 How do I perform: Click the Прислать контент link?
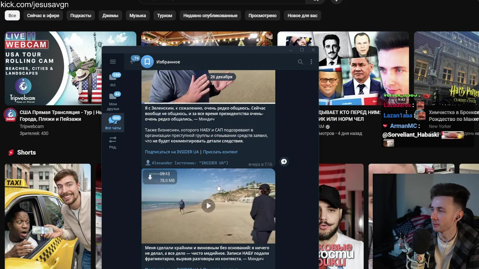220,152
